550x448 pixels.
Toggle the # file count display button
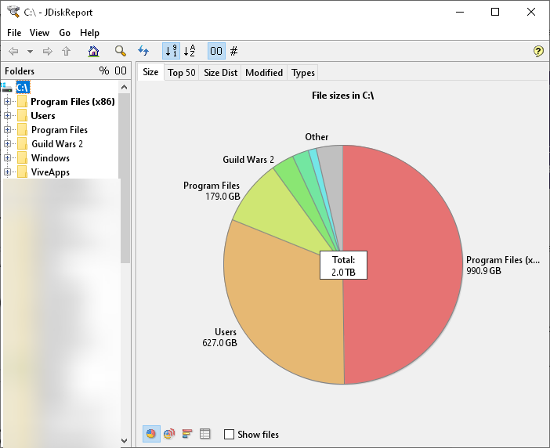[233, 51]
